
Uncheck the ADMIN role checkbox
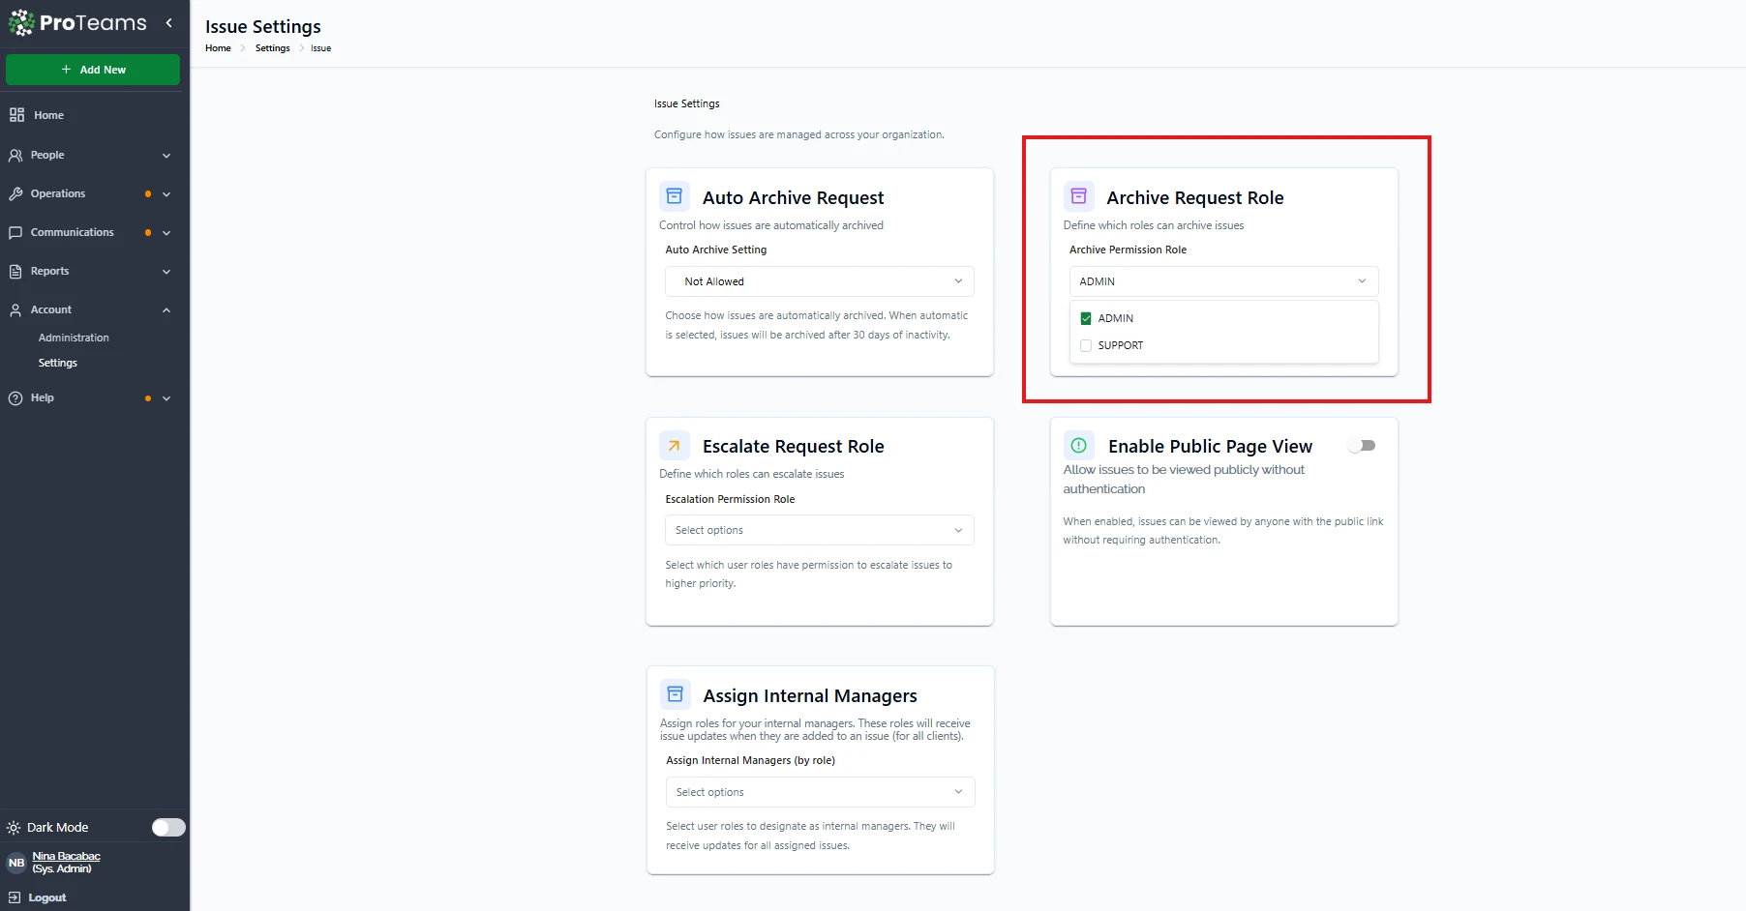tap(1086, 318)
